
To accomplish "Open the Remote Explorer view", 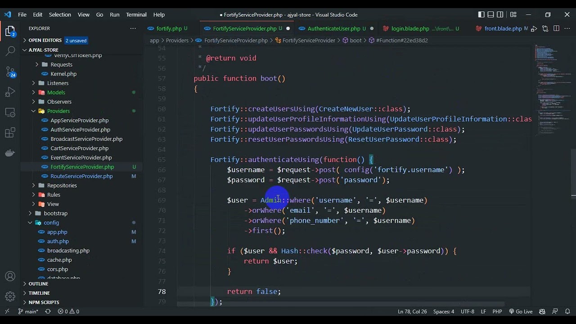I will pyautogui.click(x=10, y=112).
